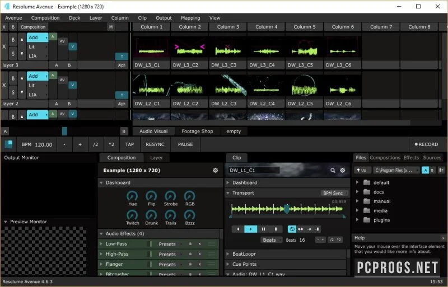Click the BPM 120.00 value
This screenshot has height=287, width=448.
click(x=44, y=144)
